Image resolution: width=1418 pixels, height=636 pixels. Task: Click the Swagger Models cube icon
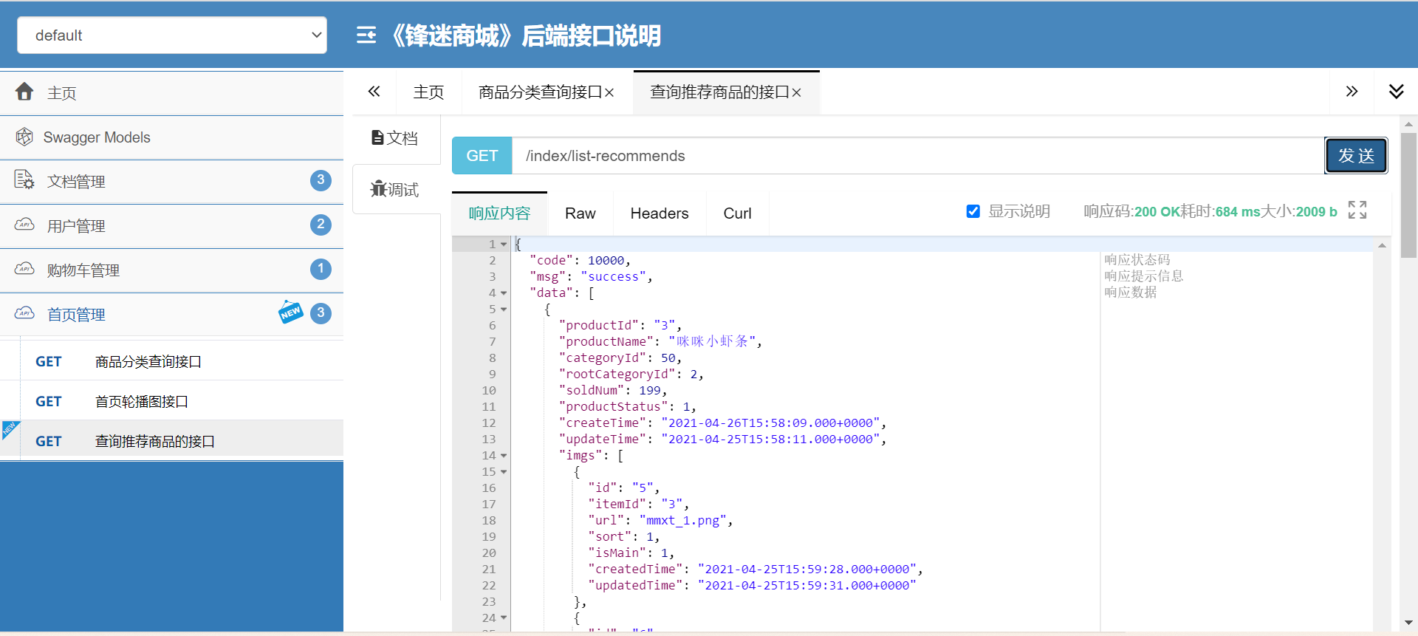coord(24,137)
